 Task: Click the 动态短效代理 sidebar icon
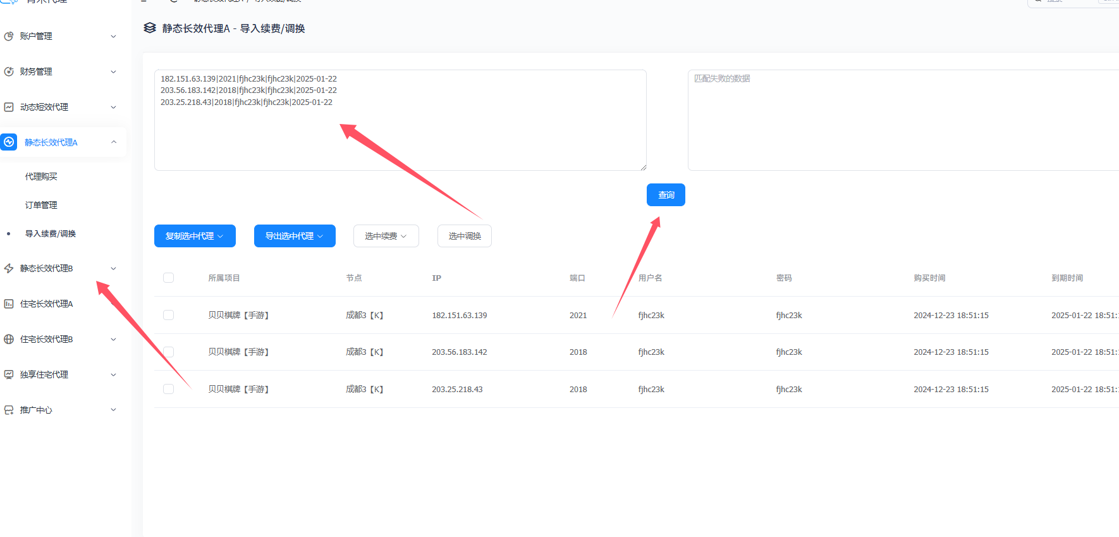[x=9, y=108]
